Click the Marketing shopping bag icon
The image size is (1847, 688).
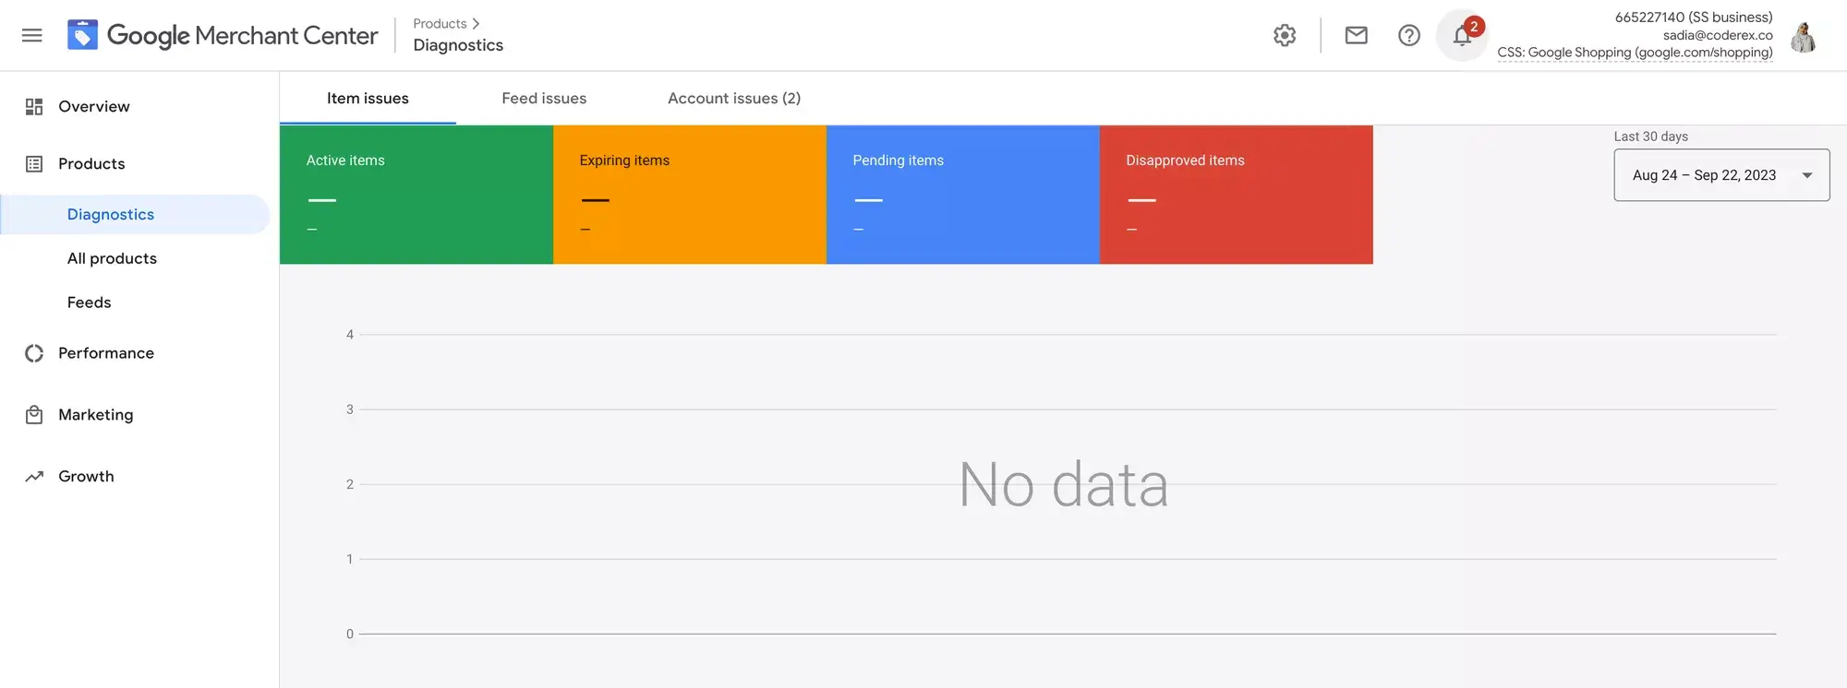[34, 415]
